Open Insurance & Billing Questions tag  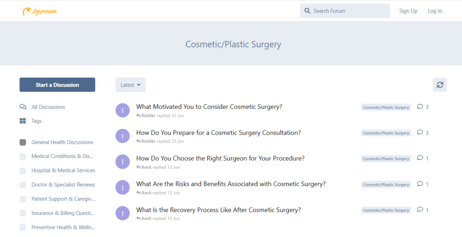(63, 213)
